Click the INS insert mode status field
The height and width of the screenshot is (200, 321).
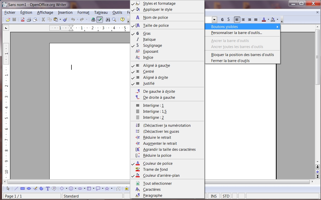[214, 196]
